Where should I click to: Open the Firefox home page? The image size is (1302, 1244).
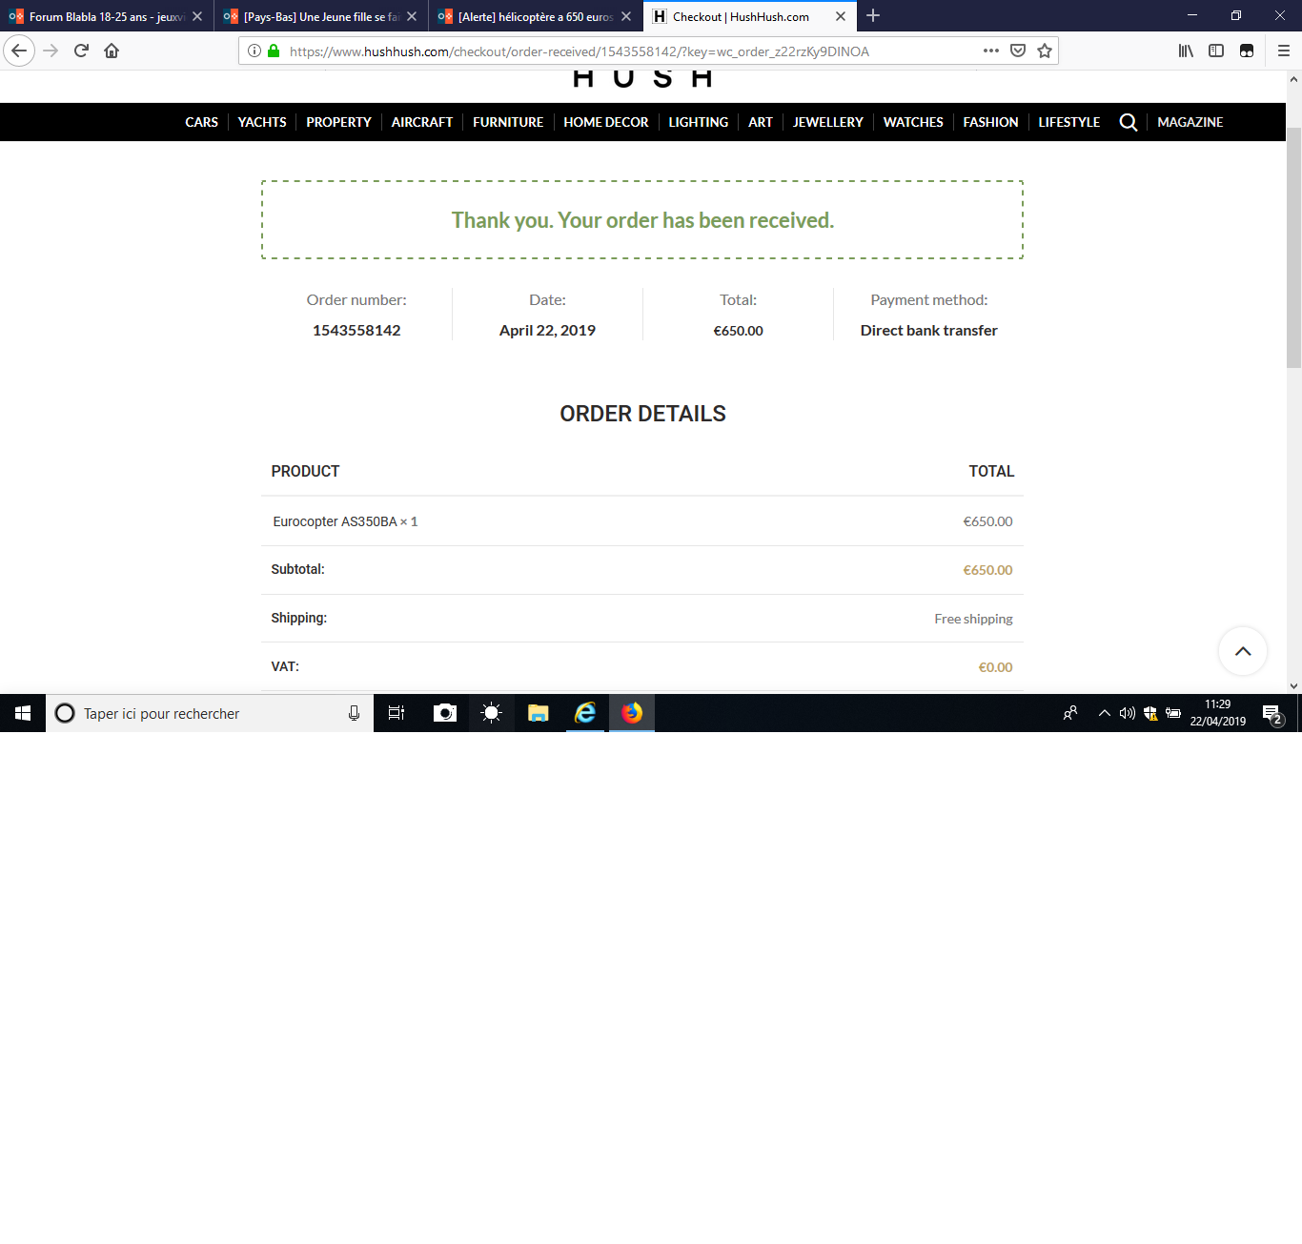tap(112, 51)
